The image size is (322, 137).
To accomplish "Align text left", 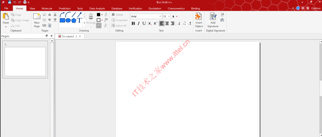I will coord(162,24).
